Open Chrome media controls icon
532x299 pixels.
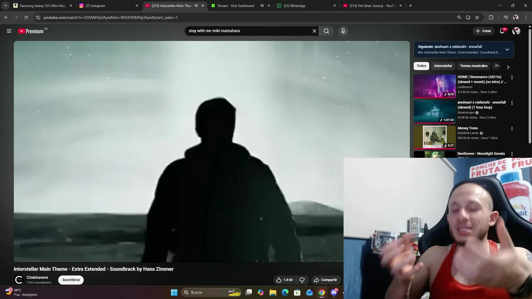tap(506, 17)
